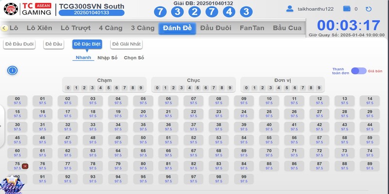The height and width of the screenshot is (194, 389).
Task: Open the Lô Xiên tab
Action: 39,28
